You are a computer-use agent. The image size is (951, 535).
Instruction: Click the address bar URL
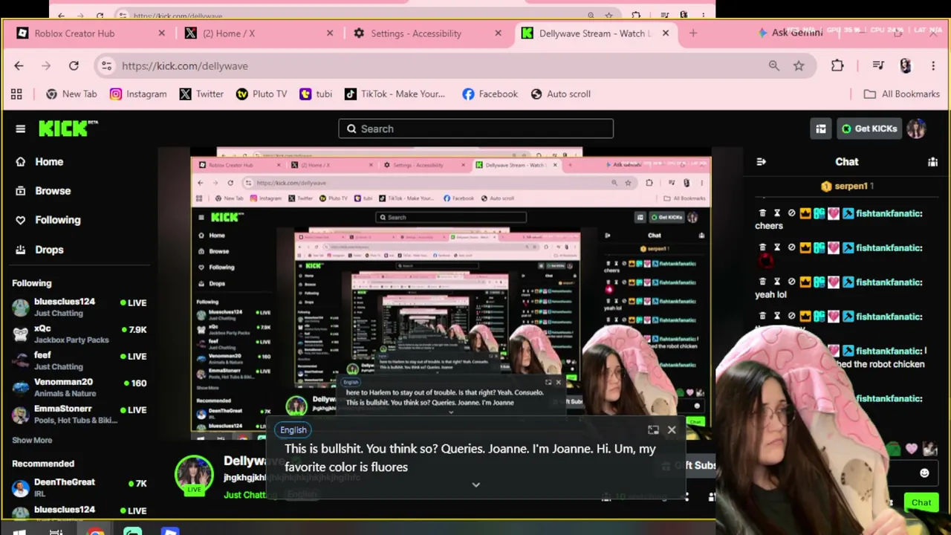tap(185, 65)
